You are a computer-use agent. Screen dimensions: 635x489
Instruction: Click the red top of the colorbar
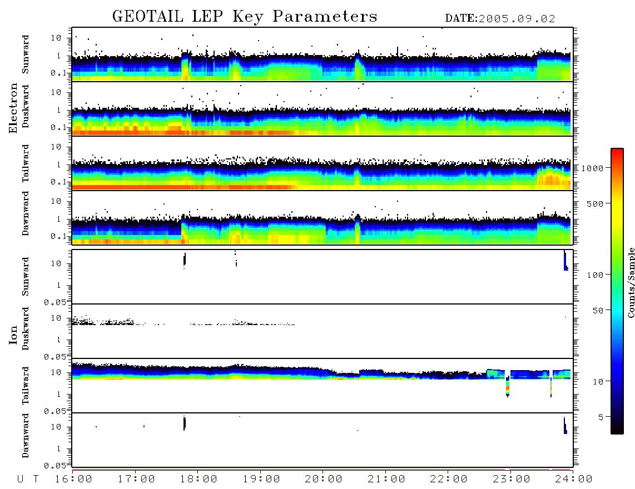(x=617, y=153)
